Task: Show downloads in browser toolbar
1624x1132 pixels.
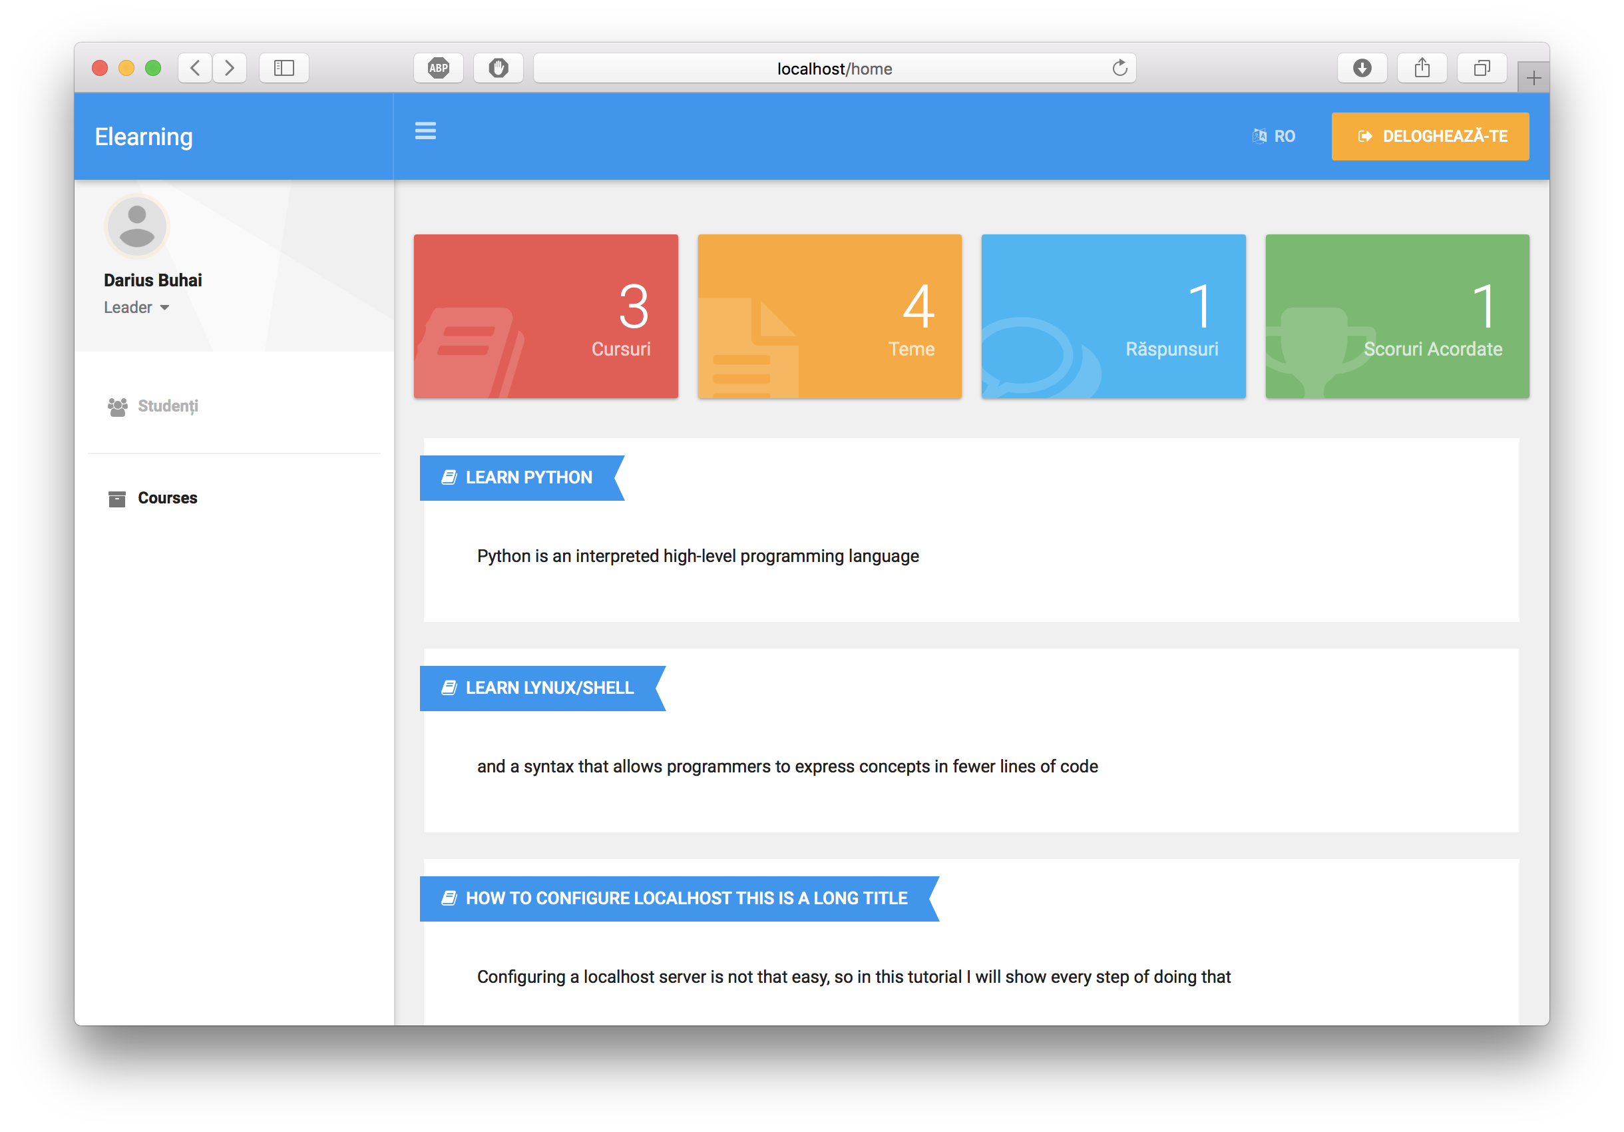Action: 1362,68
